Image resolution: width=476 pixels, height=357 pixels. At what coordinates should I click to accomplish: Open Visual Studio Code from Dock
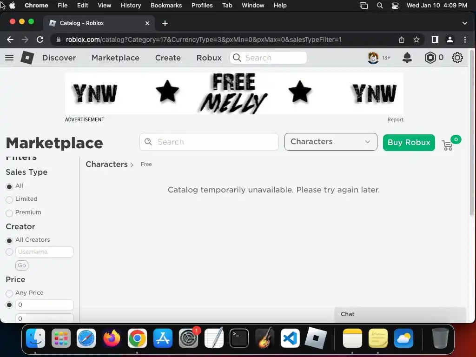click(x=290, y=338)
